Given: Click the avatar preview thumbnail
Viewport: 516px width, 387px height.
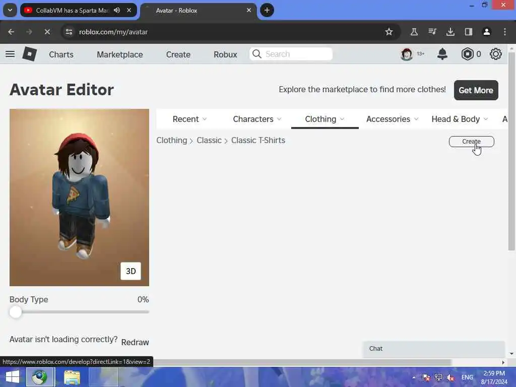Looking at the screenshot, I should [x=79, y=198].
